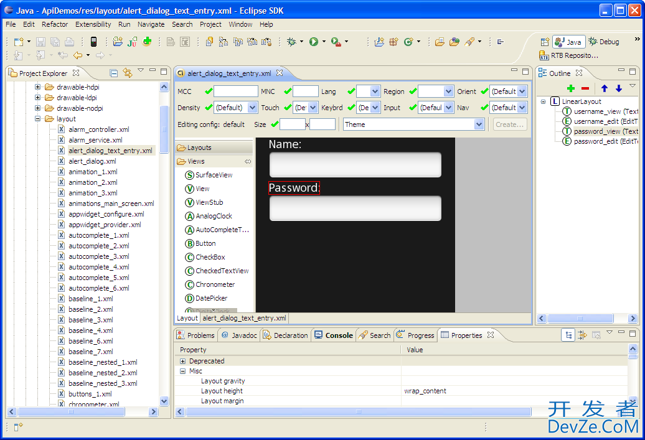Image resolution: width=645 pixels, height=440 pixels.
Task: Select the Java perspective button
Action: [568, 42]
